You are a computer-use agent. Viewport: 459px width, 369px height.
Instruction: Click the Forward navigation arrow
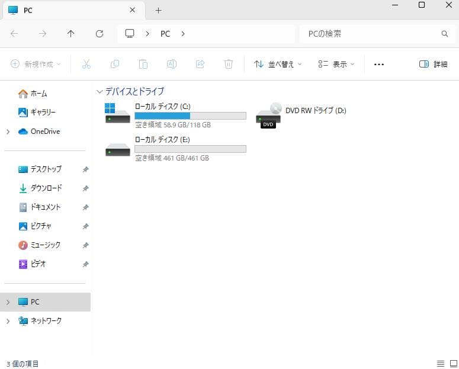tap(43, 34)
